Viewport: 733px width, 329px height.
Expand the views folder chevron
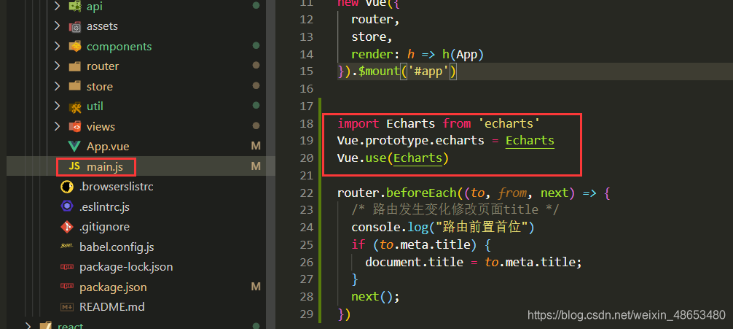[x=57, y=126]
